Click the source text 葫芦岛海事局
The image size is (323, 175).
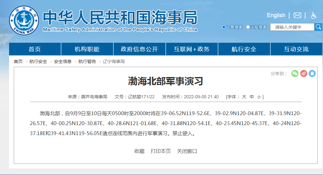94,97
